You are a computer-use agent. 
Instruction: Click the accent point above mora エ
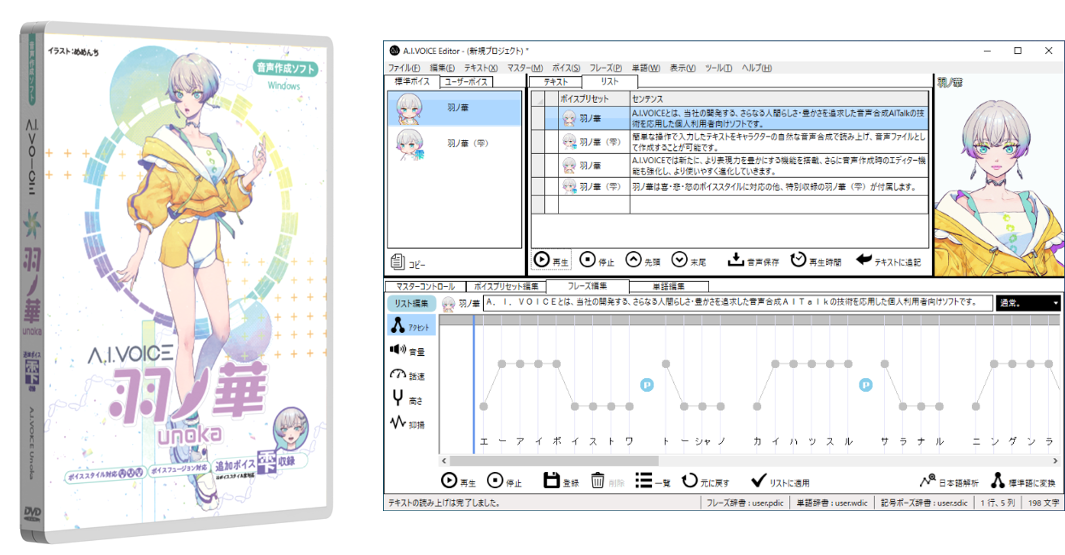pos(484,406)
